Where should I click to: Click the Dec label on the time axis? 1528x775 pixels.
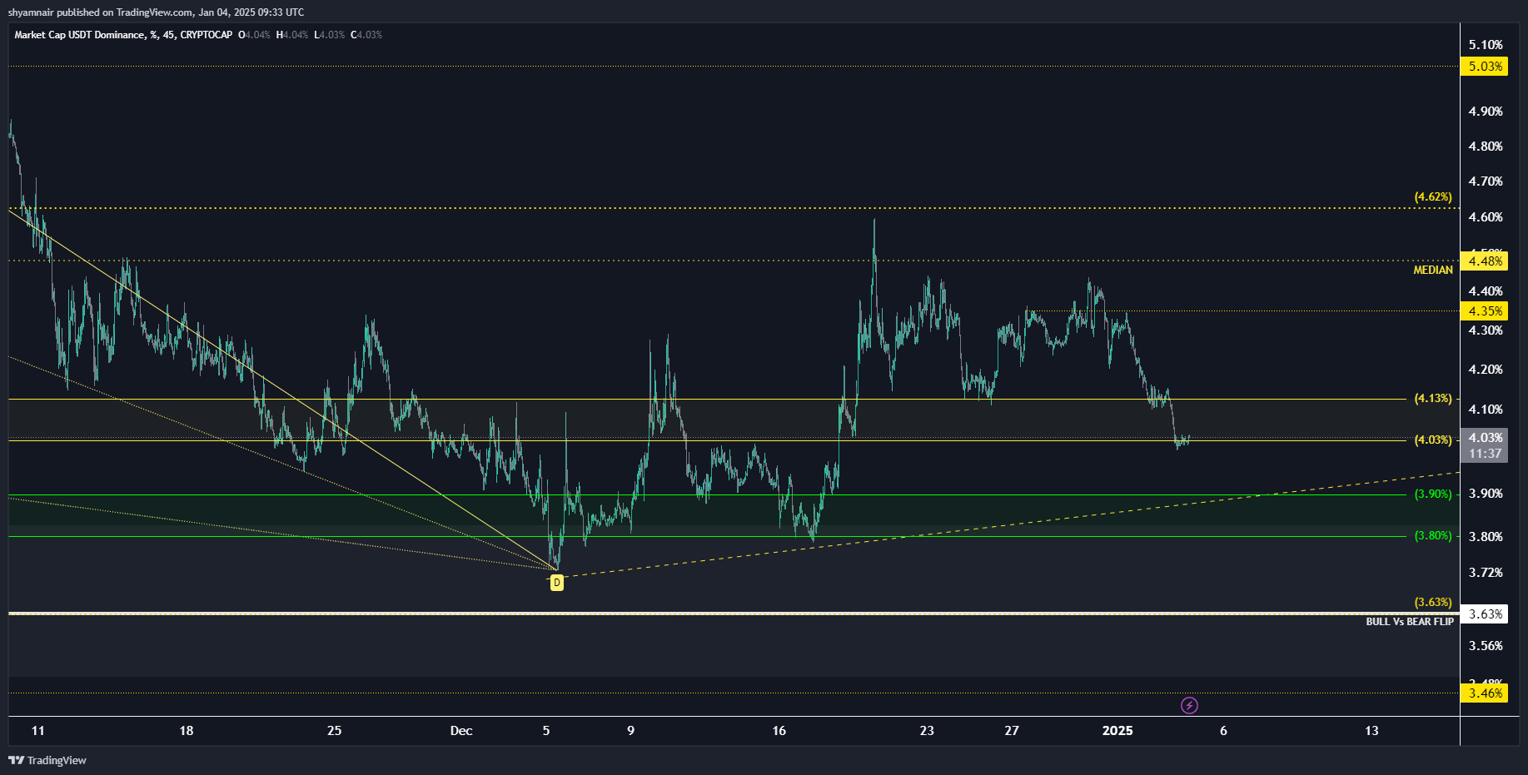(x=461, y=731)
